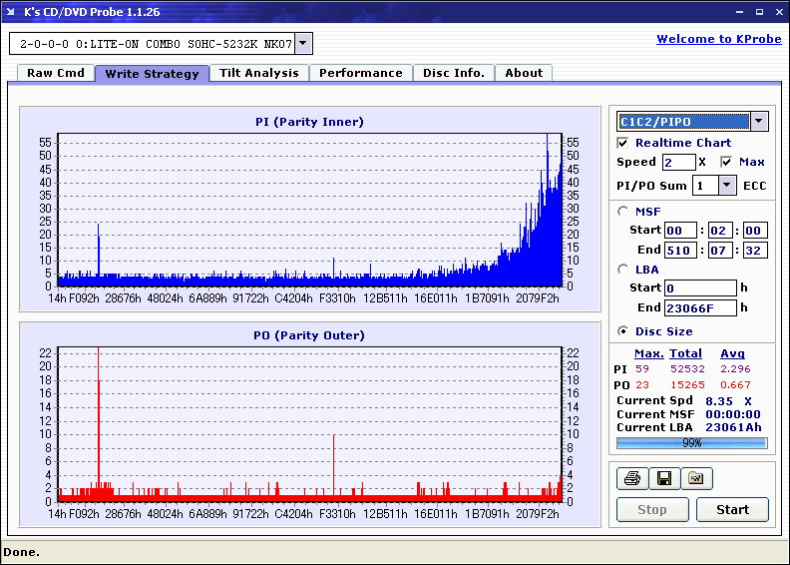Switch to the Tilt Analysis tab
This screenshot has height=565, width=790.
point(259,73)
